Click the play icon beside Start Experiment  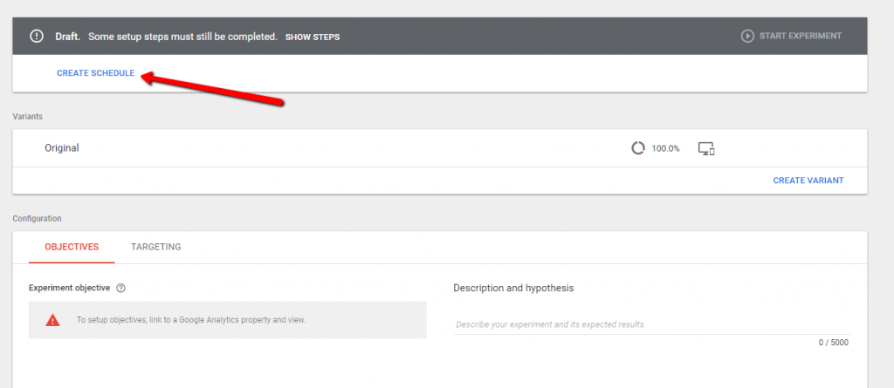[x=747, y=37]
